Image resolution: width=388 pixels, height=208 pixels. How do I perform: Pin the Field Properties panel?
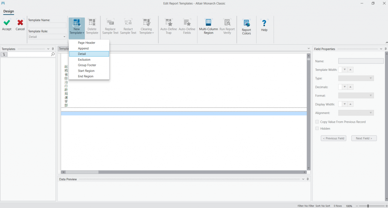coord(385,49)
